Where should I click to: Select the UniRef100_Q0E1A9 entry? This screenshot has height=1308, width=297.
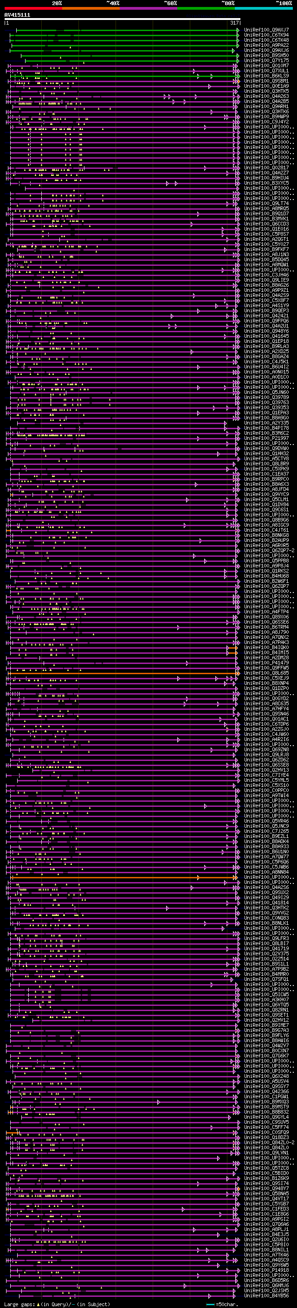(266, 86)
